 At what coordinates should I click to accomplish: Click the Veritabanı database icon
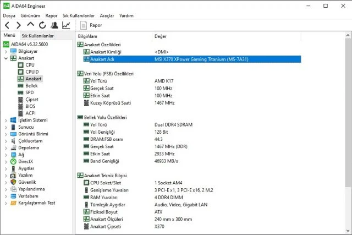click(x=13, y=196)
